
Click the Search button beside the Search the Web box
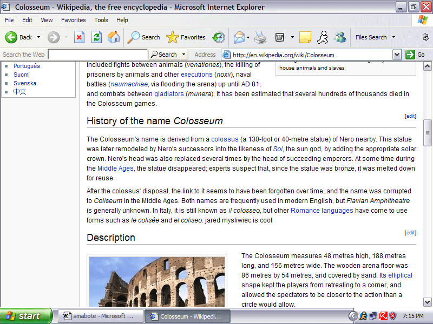point(165,55)
